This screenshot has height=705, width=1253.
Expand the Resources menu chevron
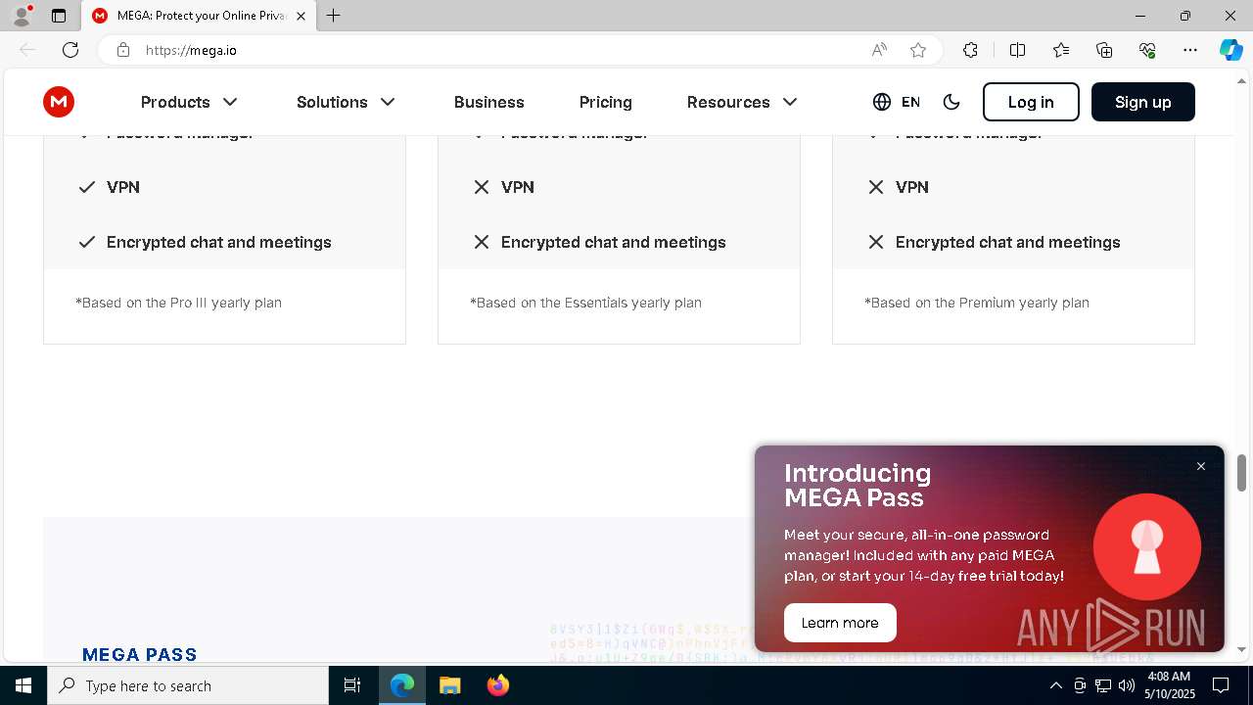[790, 102]
